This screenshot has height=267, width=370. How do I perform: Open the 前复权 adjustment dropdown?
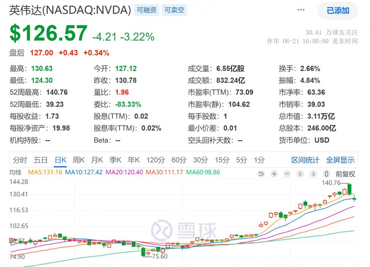(x=345, y=174)
